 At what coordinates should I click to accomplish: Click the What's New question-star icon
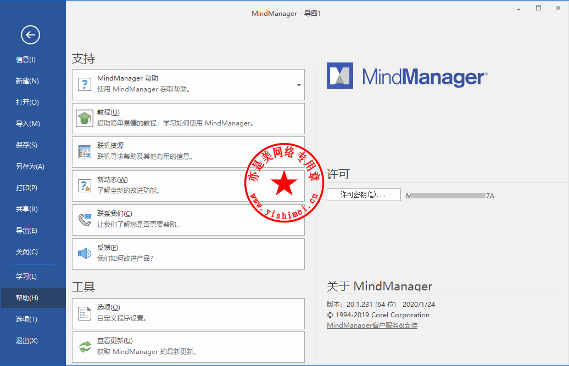[x=85, y=186]
